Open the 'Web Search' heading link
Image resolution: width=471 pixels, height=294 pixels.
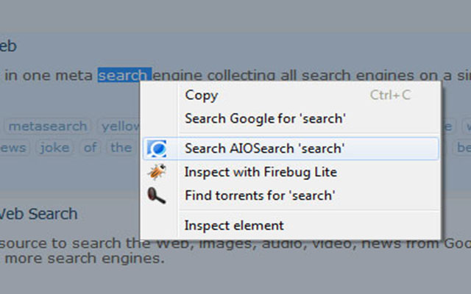click(38, 214)
